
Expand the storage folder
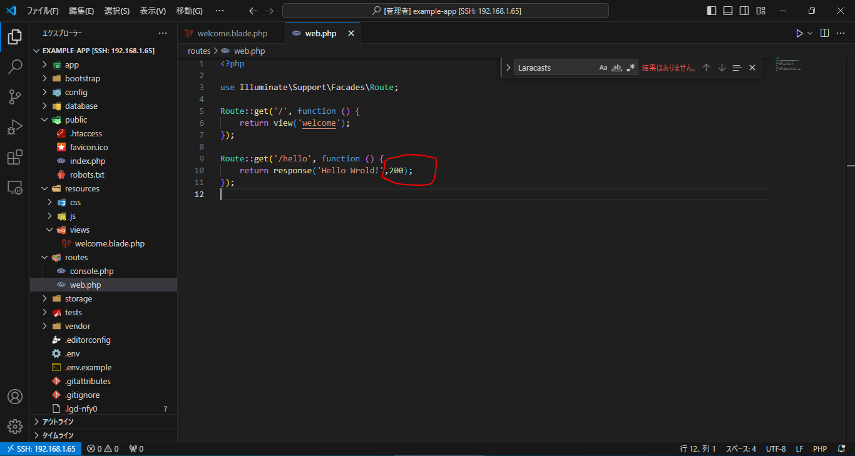(x=104, y=298)
